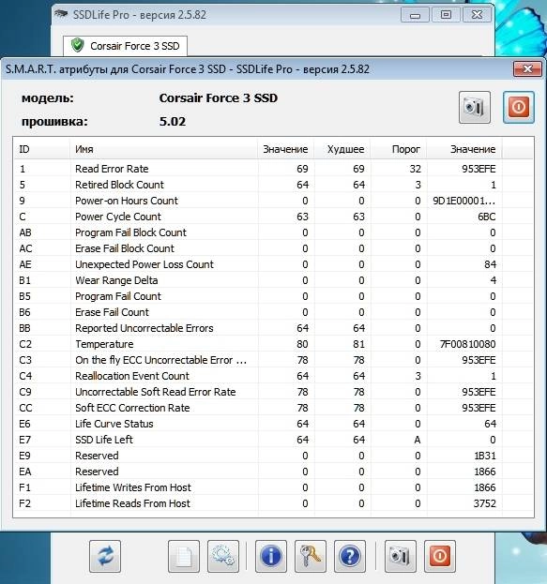Image resolution: width=547 pixels, height=584 pixels.
Task: Open settings with the gears icon
Action: tap(223, 556)
